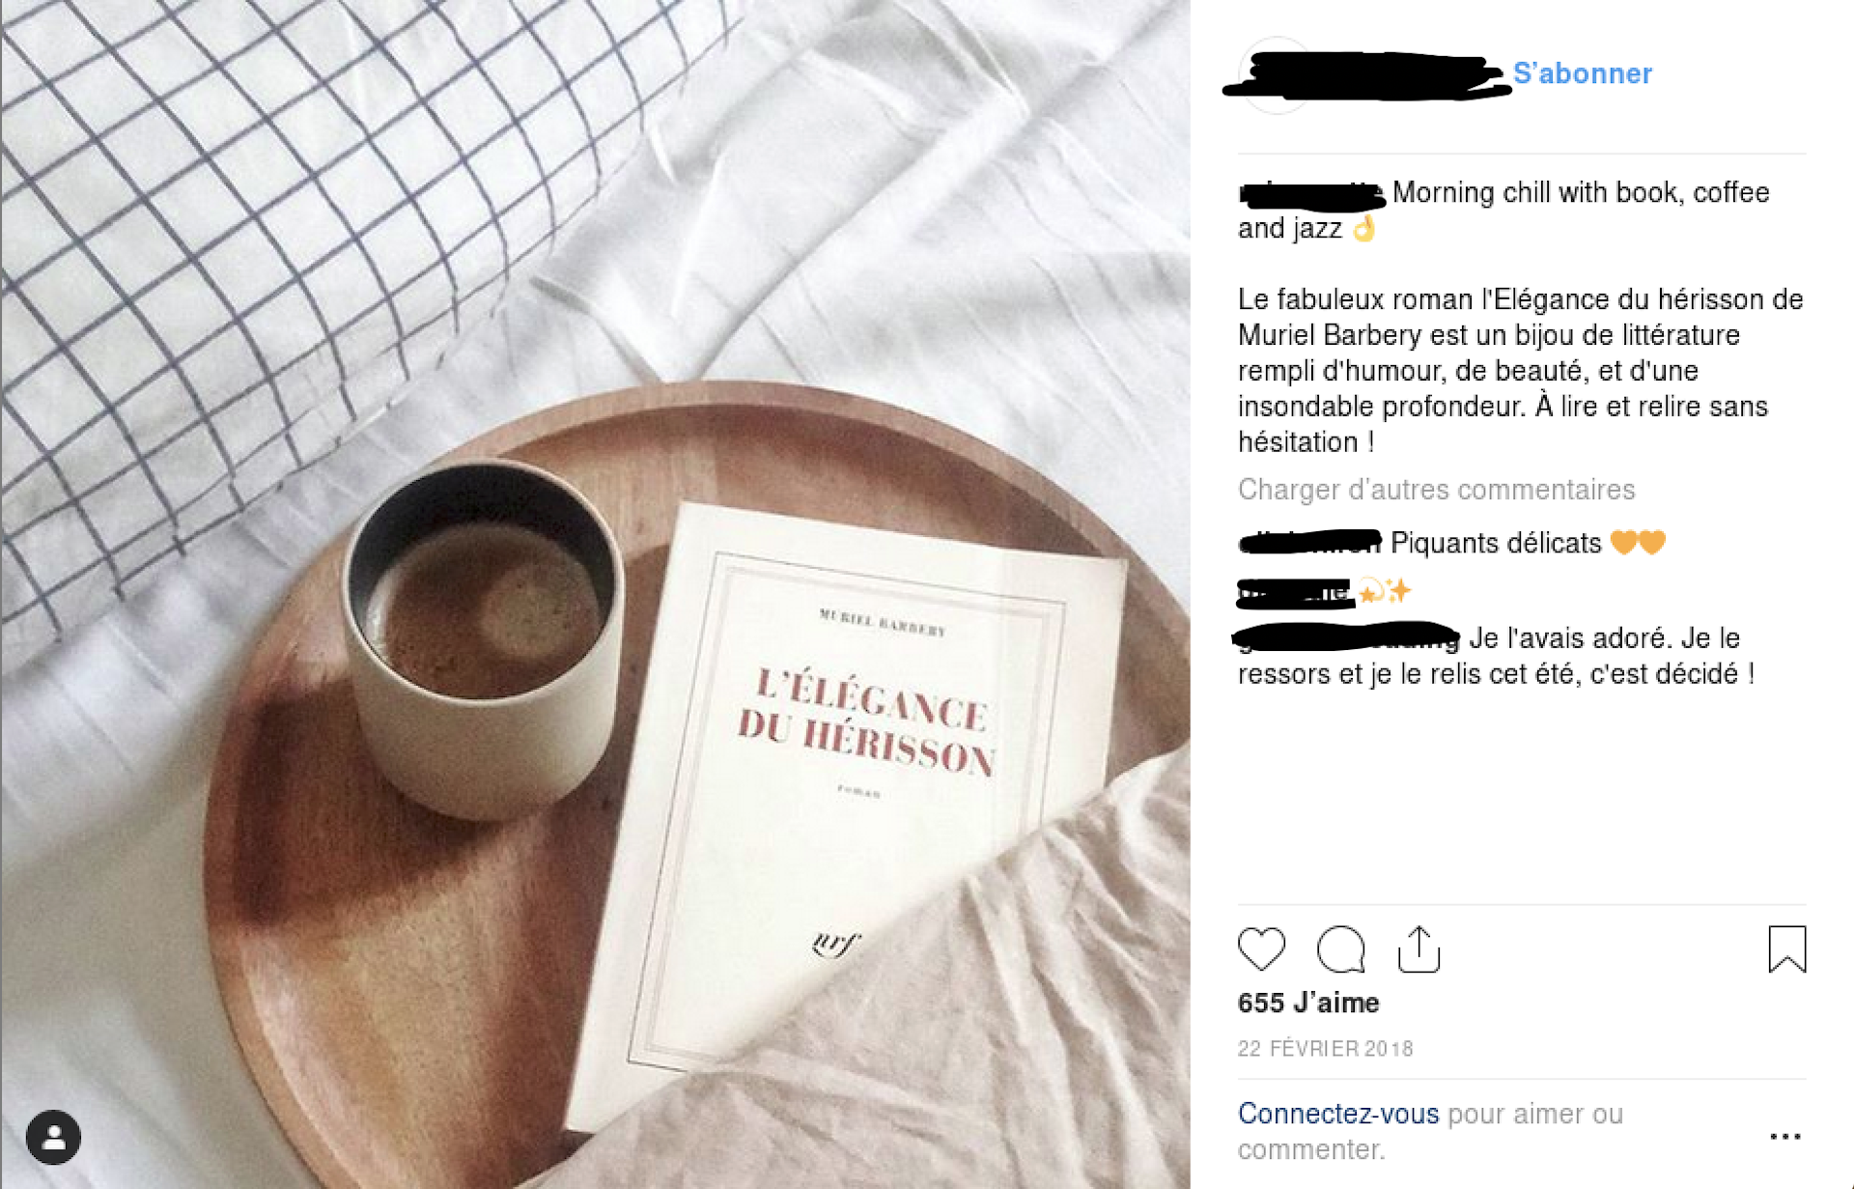The width and height of the screenshot is (1854, 1189).
Task: Share the post via the share icon
Action: (1419, 948)
